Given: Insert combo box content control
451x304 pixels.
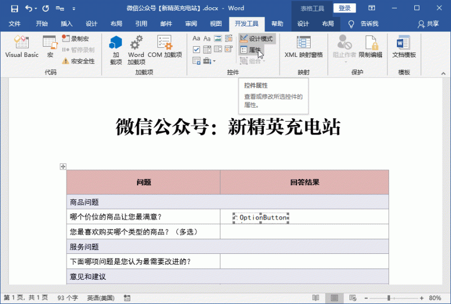Looking at the screenshot, I should click(207, 50).
